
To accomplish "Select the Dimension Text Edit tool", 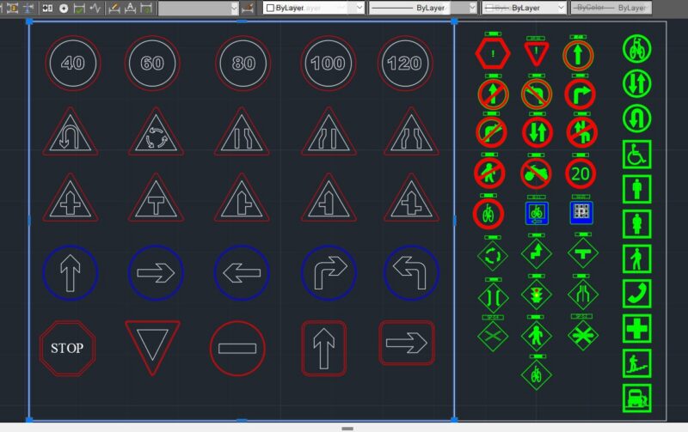I will point(131,8).
